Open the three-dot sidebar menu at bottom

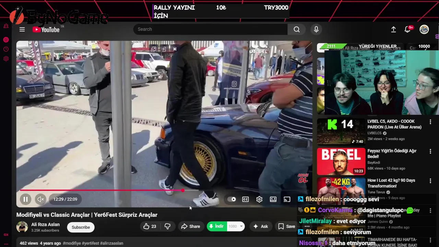point(6,244)
